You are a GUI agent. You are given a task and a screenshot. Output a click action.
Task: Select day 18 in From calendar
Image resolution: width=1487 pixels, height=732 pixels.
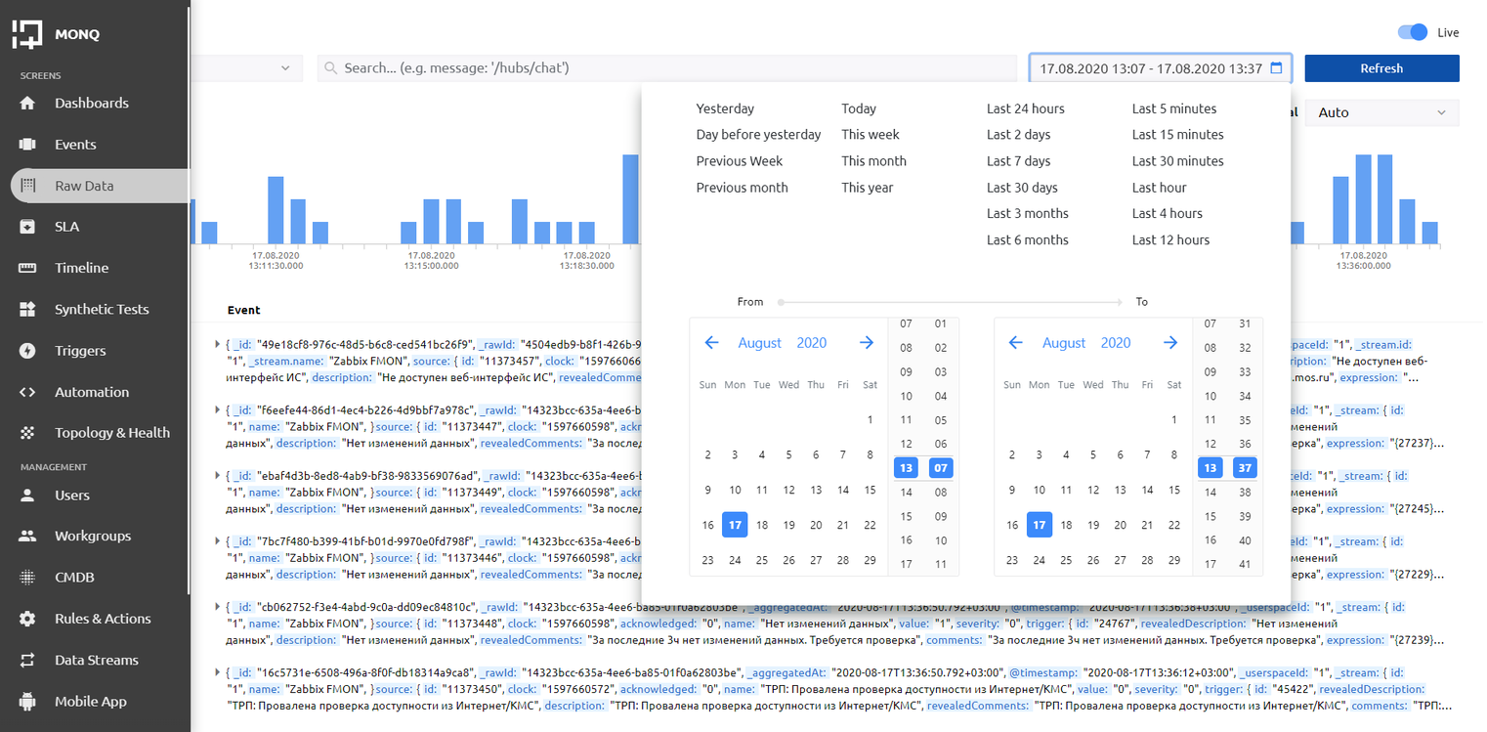click(x=762, y=525)
